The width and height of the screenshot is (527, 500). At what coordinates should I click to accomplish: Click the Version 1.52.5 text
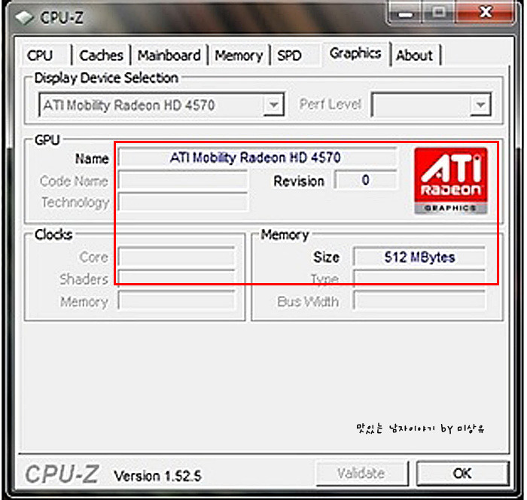[157, 476]
